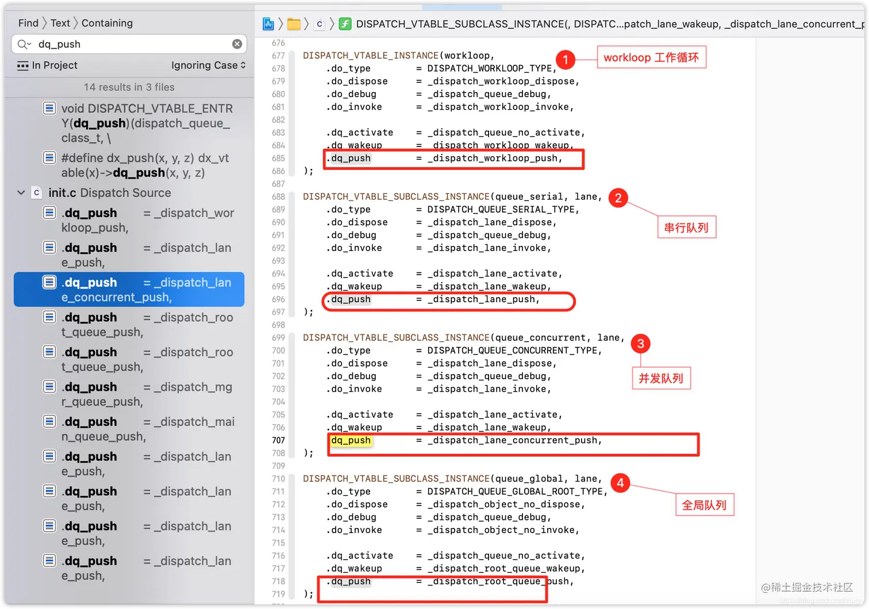Screen dimensions: 869x609
Task: Click the 14 results in 3 files label
Action: click(x=129, y=87)
